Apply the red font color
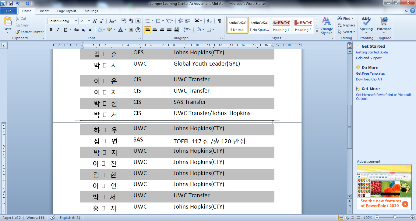Screen dimensions: 416x221 [120, 30]
